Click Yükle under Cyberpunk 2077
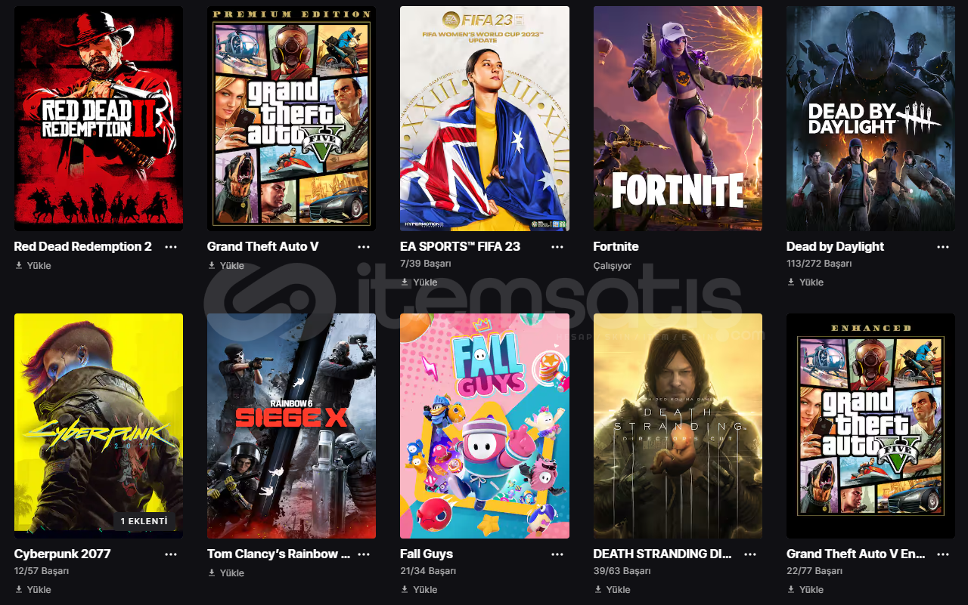The height and width of the screenshot is (605, 968). coord(33,590)
